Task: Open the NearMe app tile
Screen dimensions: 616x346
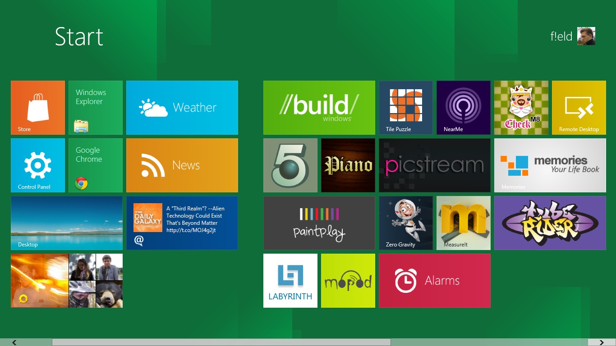Action: pos(464,108)
